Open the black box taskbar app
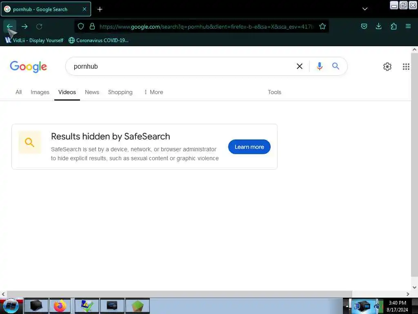Image resolution: width=418 pixels, height=314 pixels. coord(36,306)
